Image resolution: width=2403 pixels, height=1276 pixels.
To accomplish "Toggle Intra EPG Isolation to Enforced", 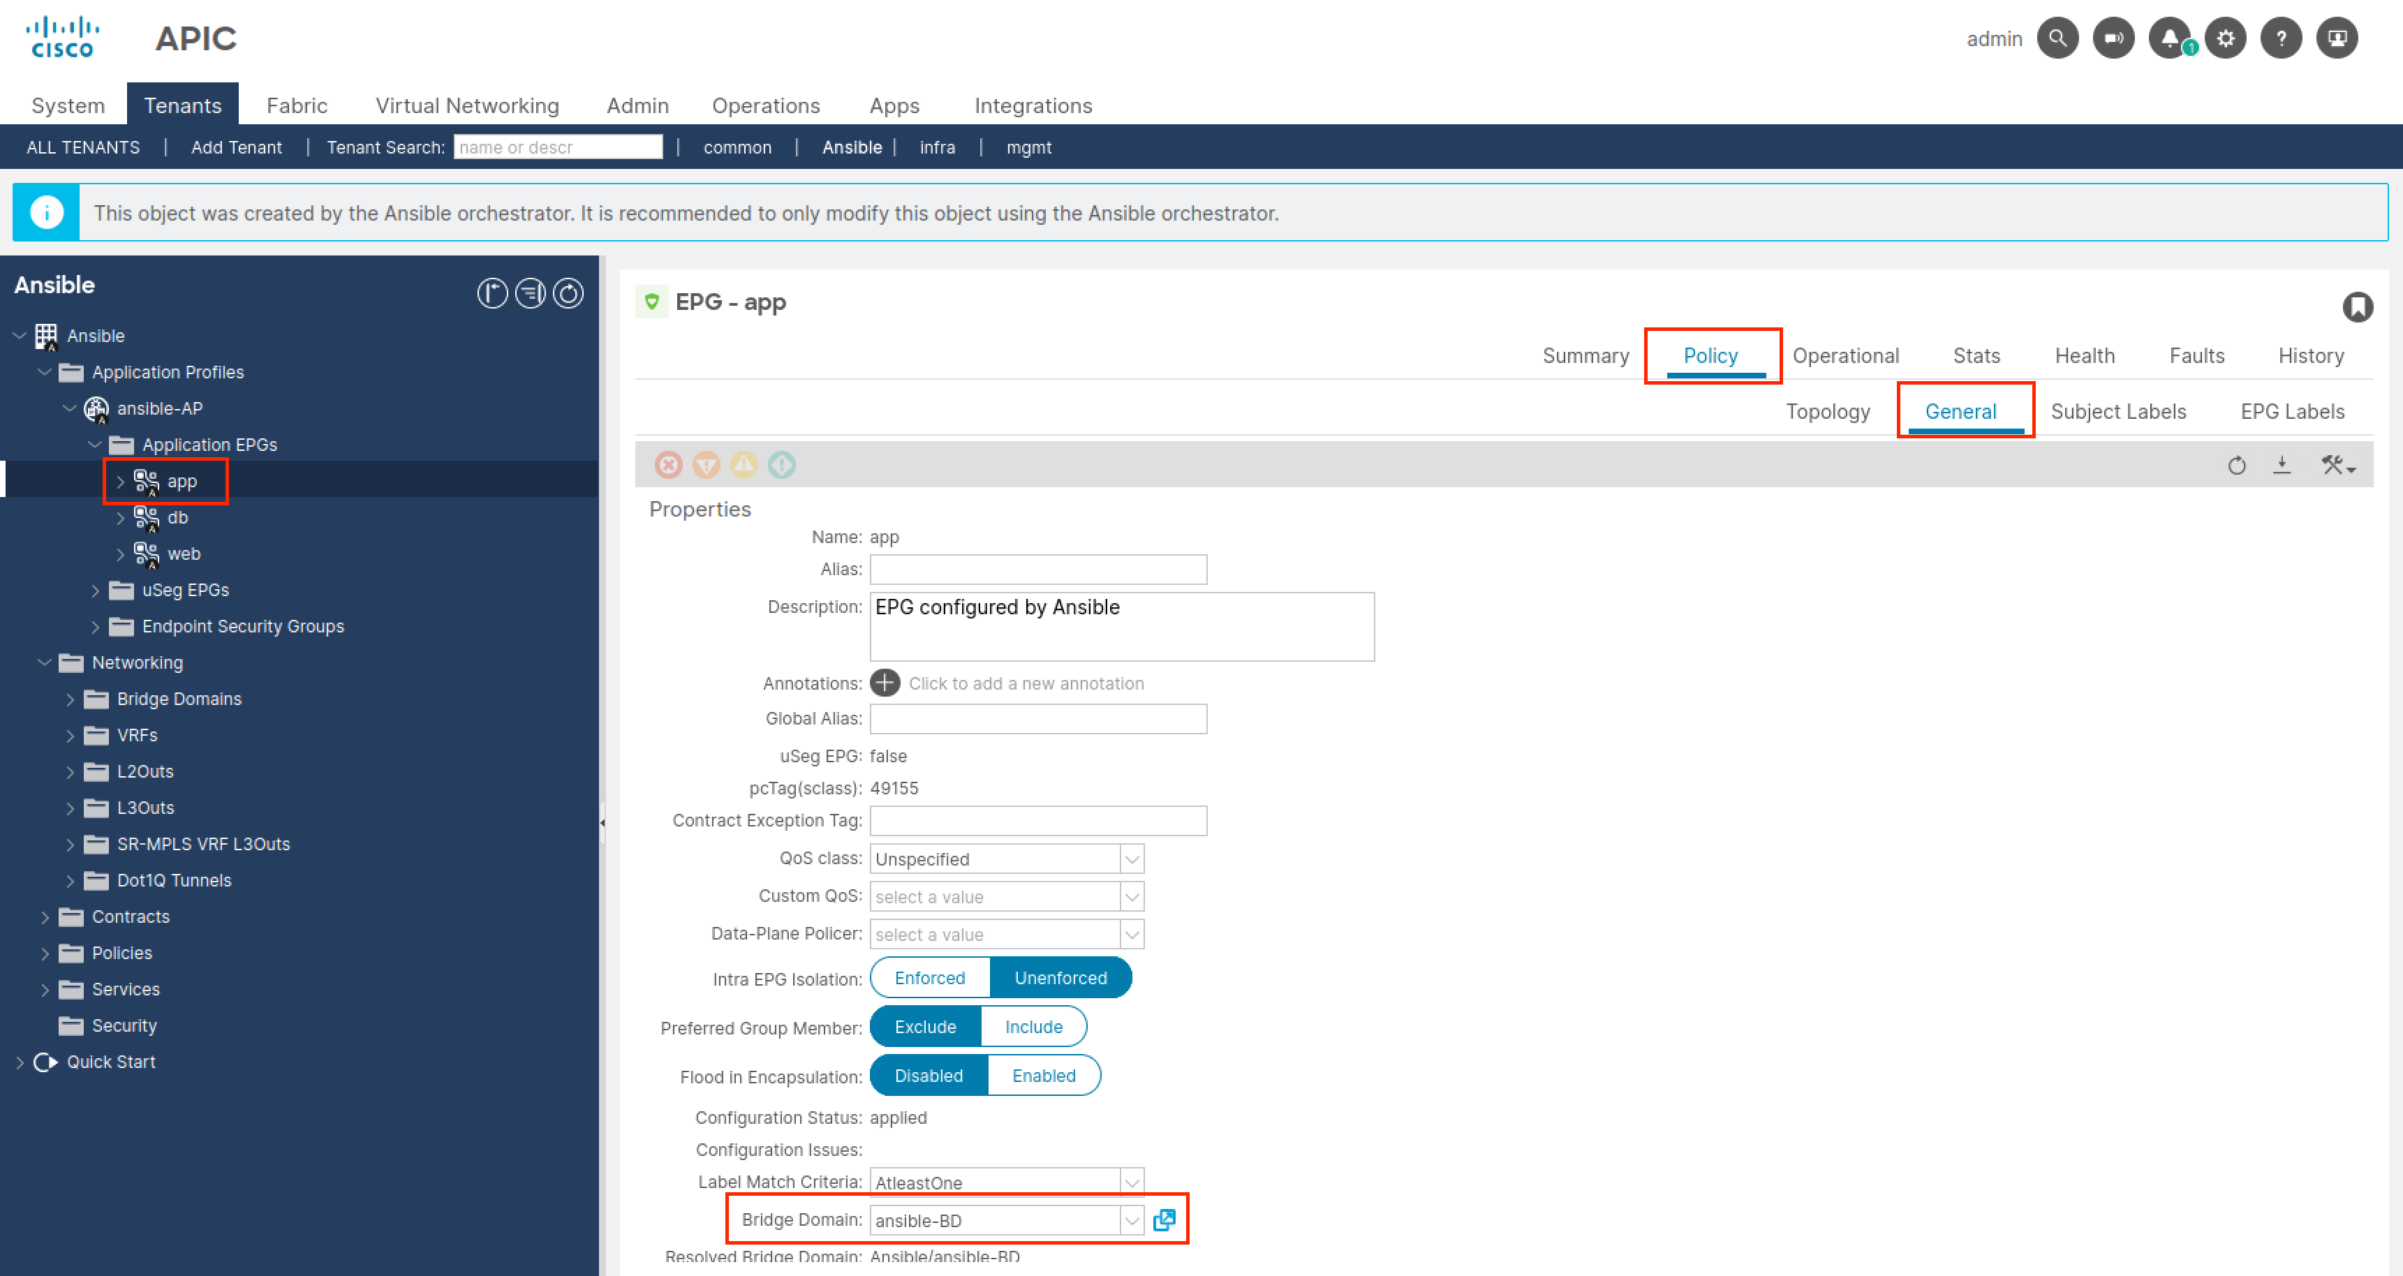I will click(928, 977).
